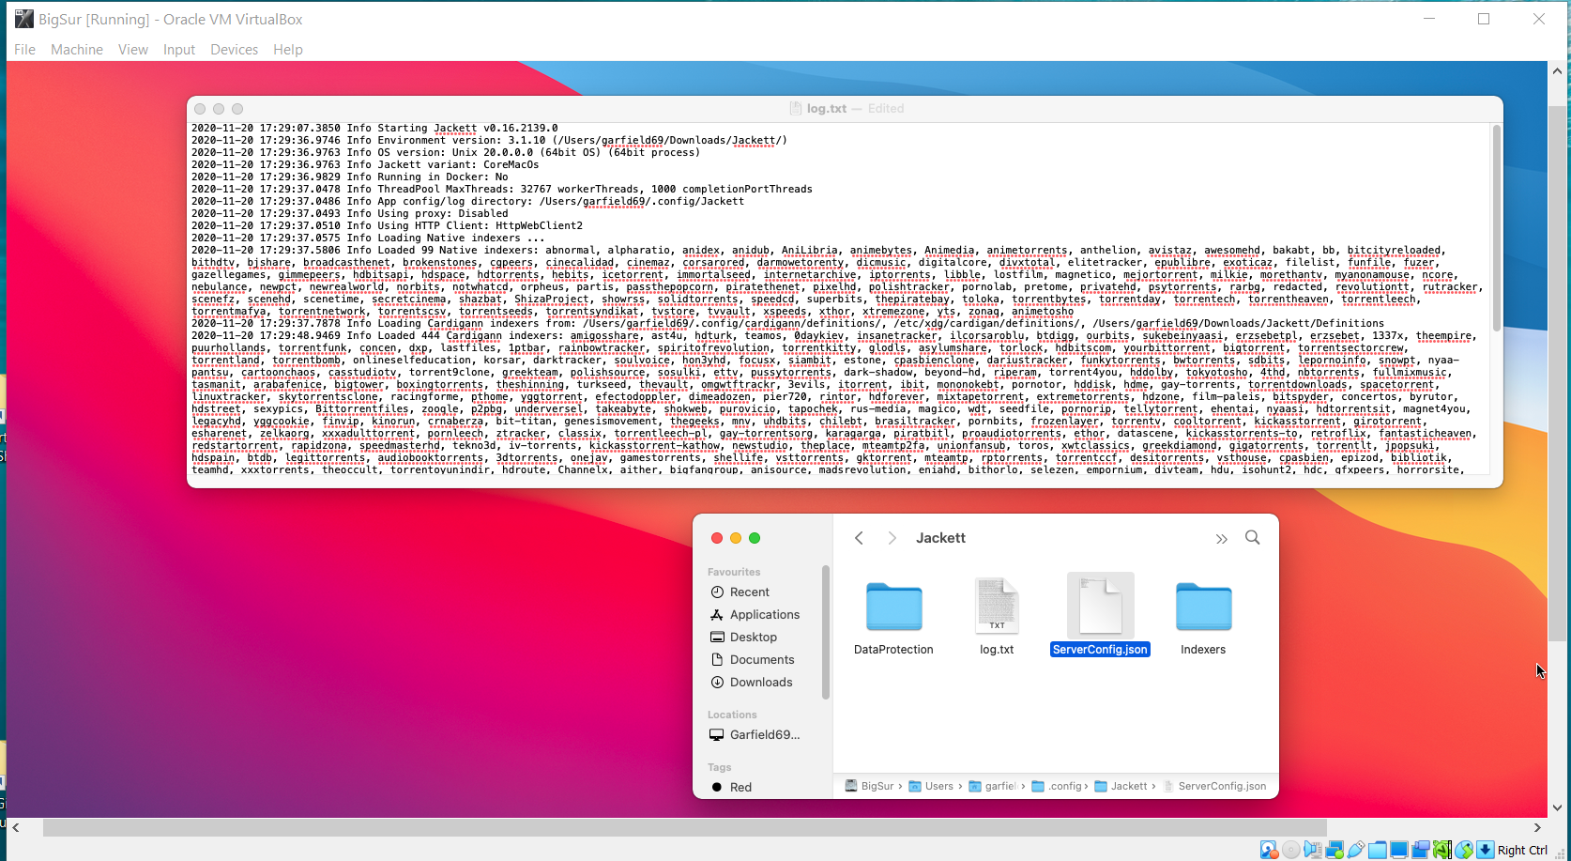Image resolution: width=1571 pixels, height=861 pixels.
Task: Open the search icon in Finder toolbar
Action: pos(1253,537)
